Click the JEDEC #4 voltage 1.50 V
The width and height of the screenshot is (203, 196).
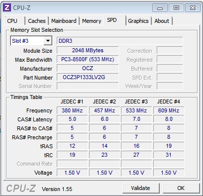tap(169, 173)
